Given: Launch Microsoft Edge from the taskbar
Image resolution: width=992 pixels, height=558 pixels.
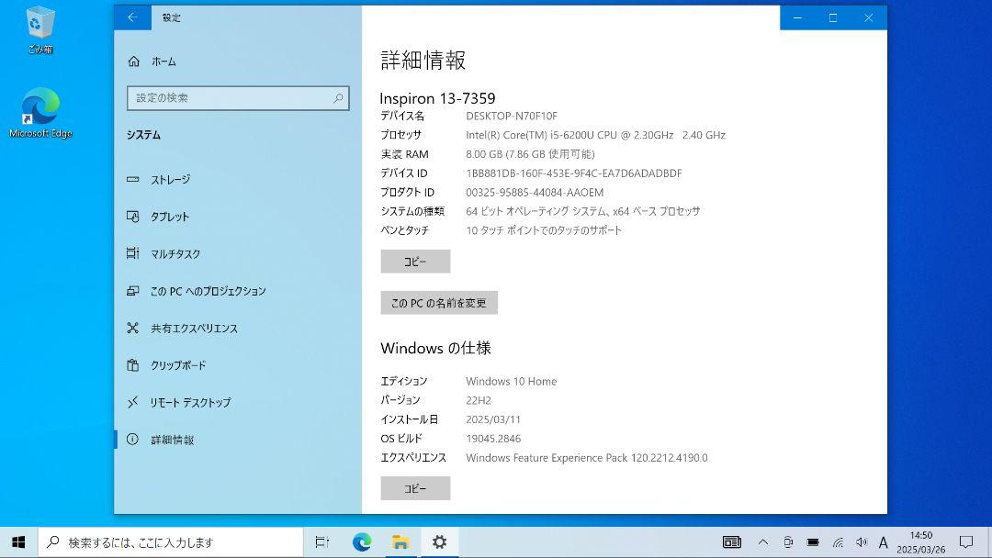Looking at the screenshot, I should [362, 542].
